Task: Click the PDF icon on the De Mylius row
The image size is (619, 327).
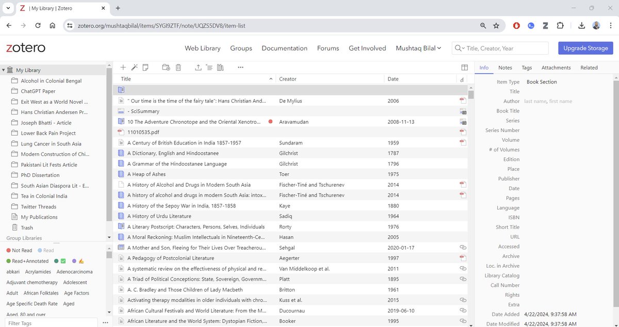Action: click(x=463, y=101)
